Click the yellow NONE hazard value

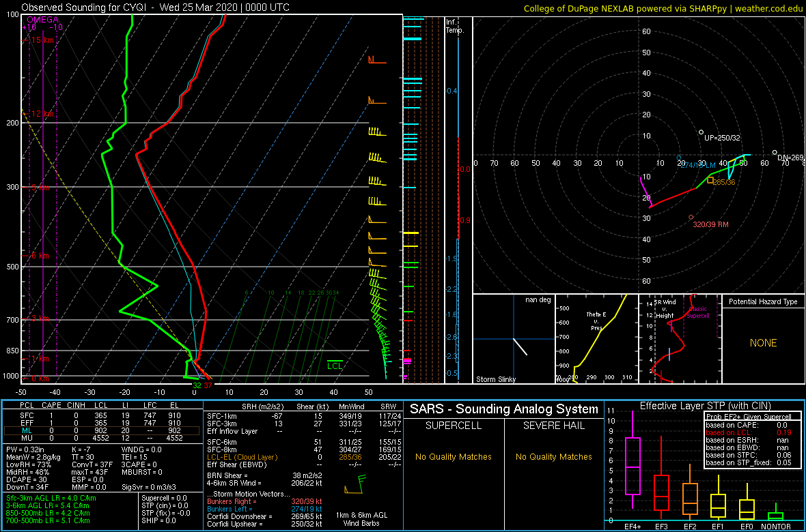(763, 343)
